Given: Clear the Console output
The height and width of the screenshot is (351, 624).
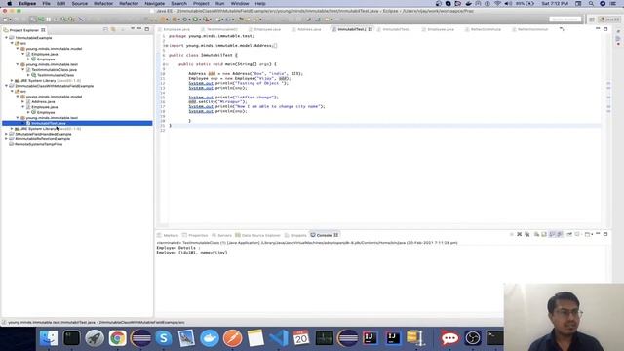Looking at the screenshot, I should (x=536, y=234).
